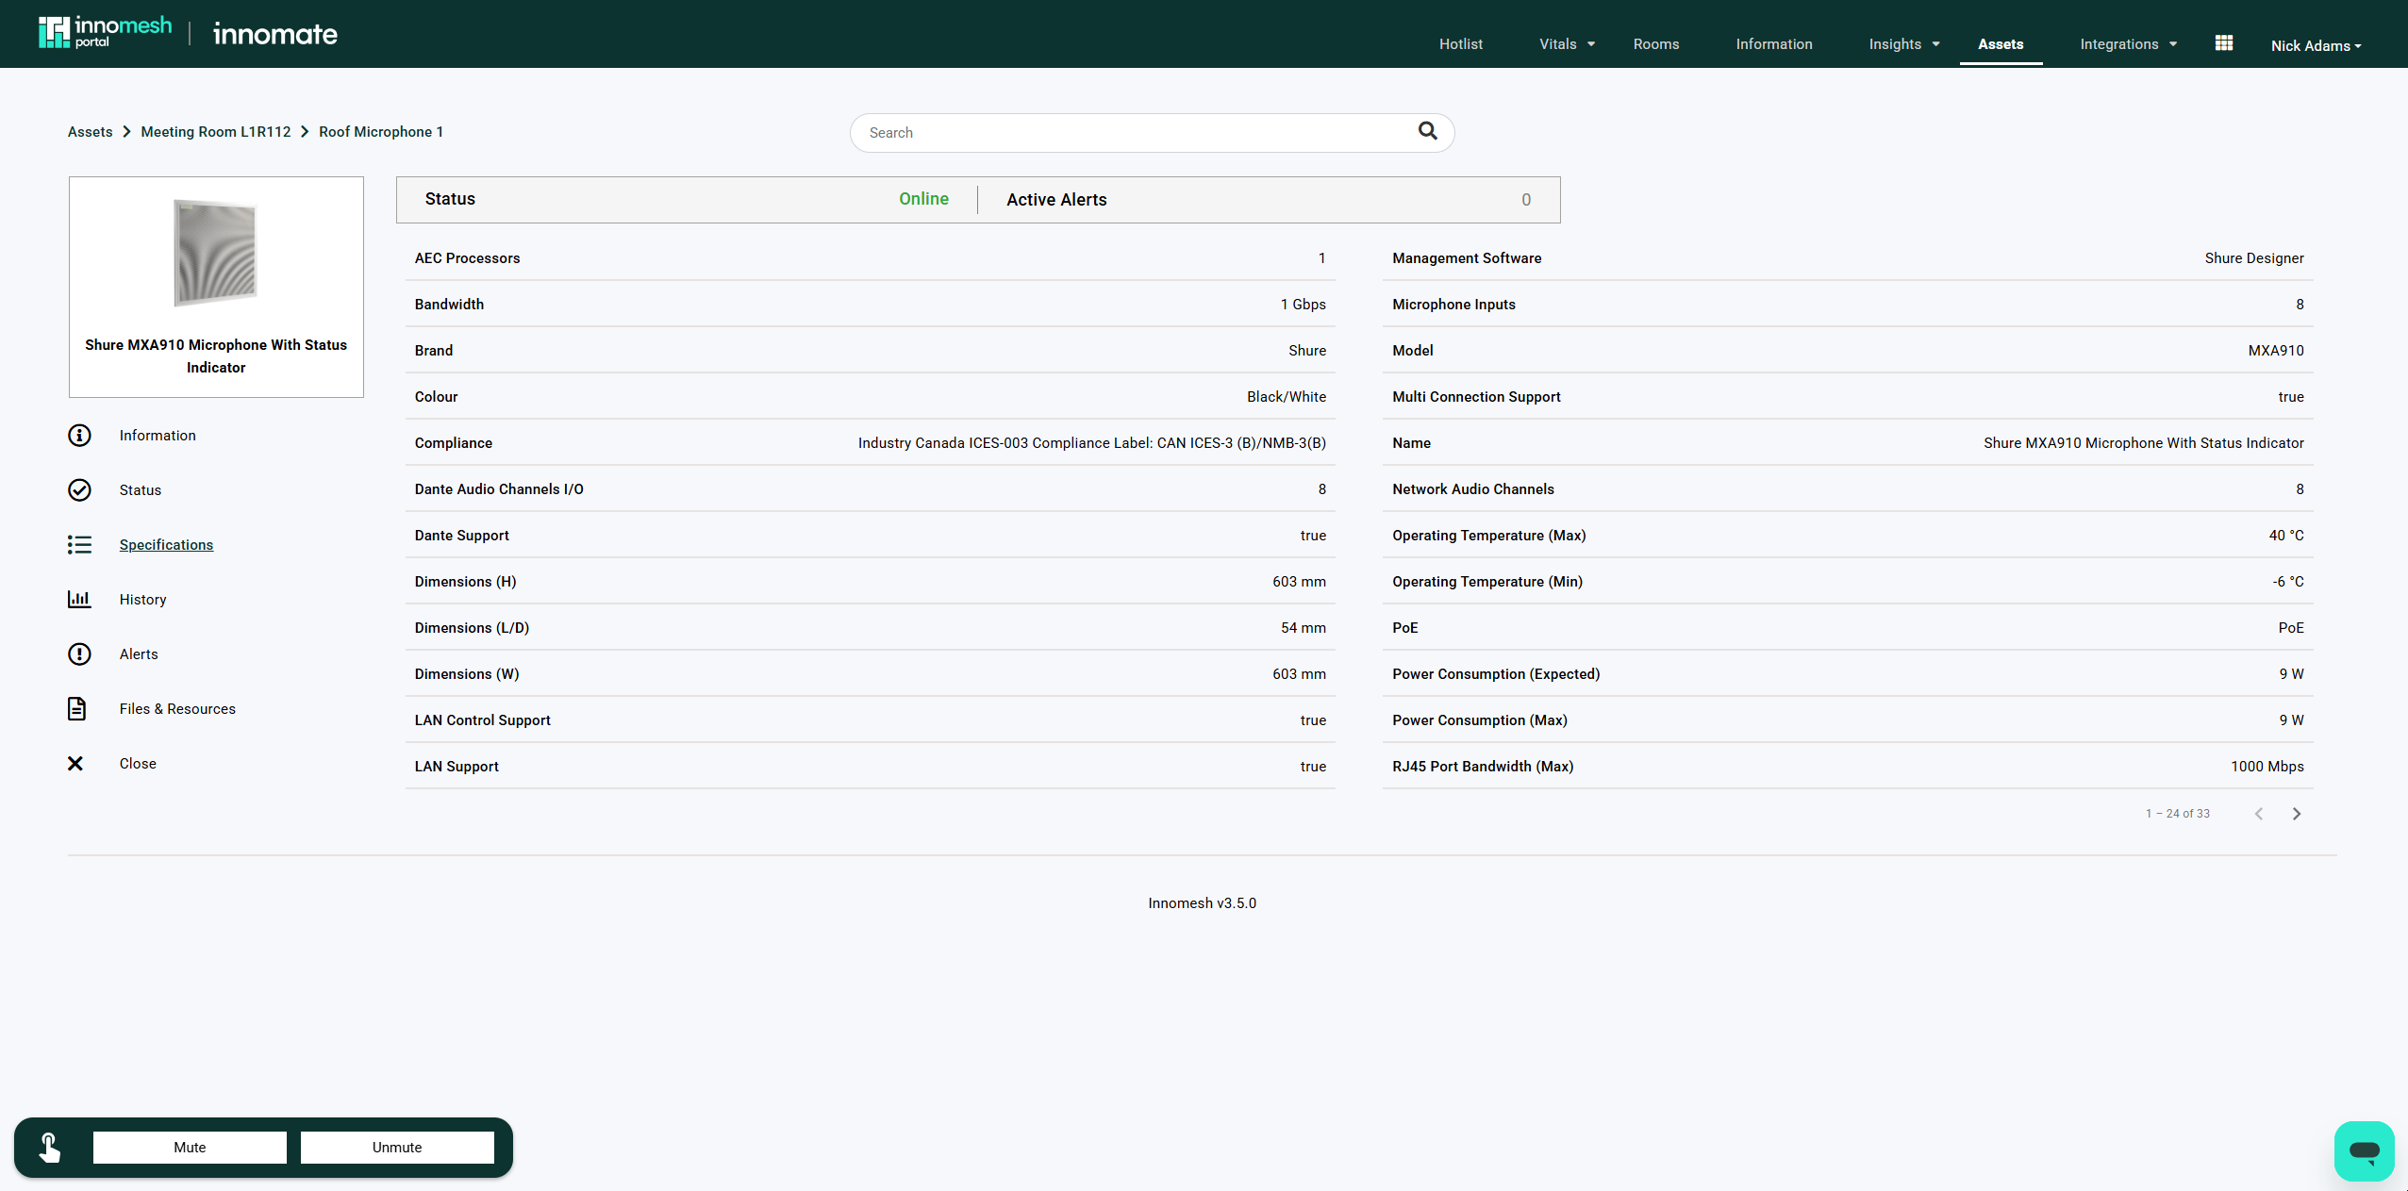Click the Assets breadcrumb link

coord(90,132)
